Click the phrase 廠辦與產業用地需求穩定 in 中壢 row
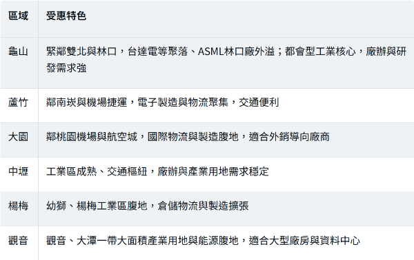This screenshot has width=414, height=260. (213, 171)
